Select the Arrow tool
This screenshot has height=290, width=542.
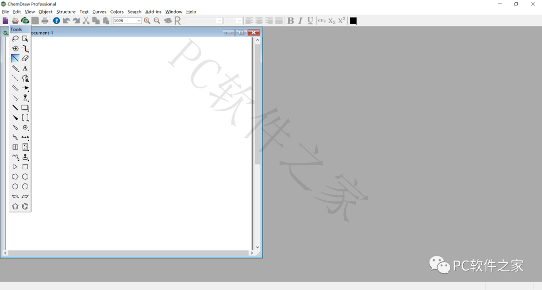[25, 88]
